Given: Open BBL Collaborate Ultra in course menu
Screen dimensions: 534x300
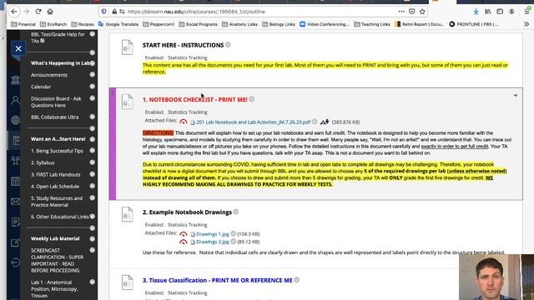Looking at the screenshot, I should point(54,117).
